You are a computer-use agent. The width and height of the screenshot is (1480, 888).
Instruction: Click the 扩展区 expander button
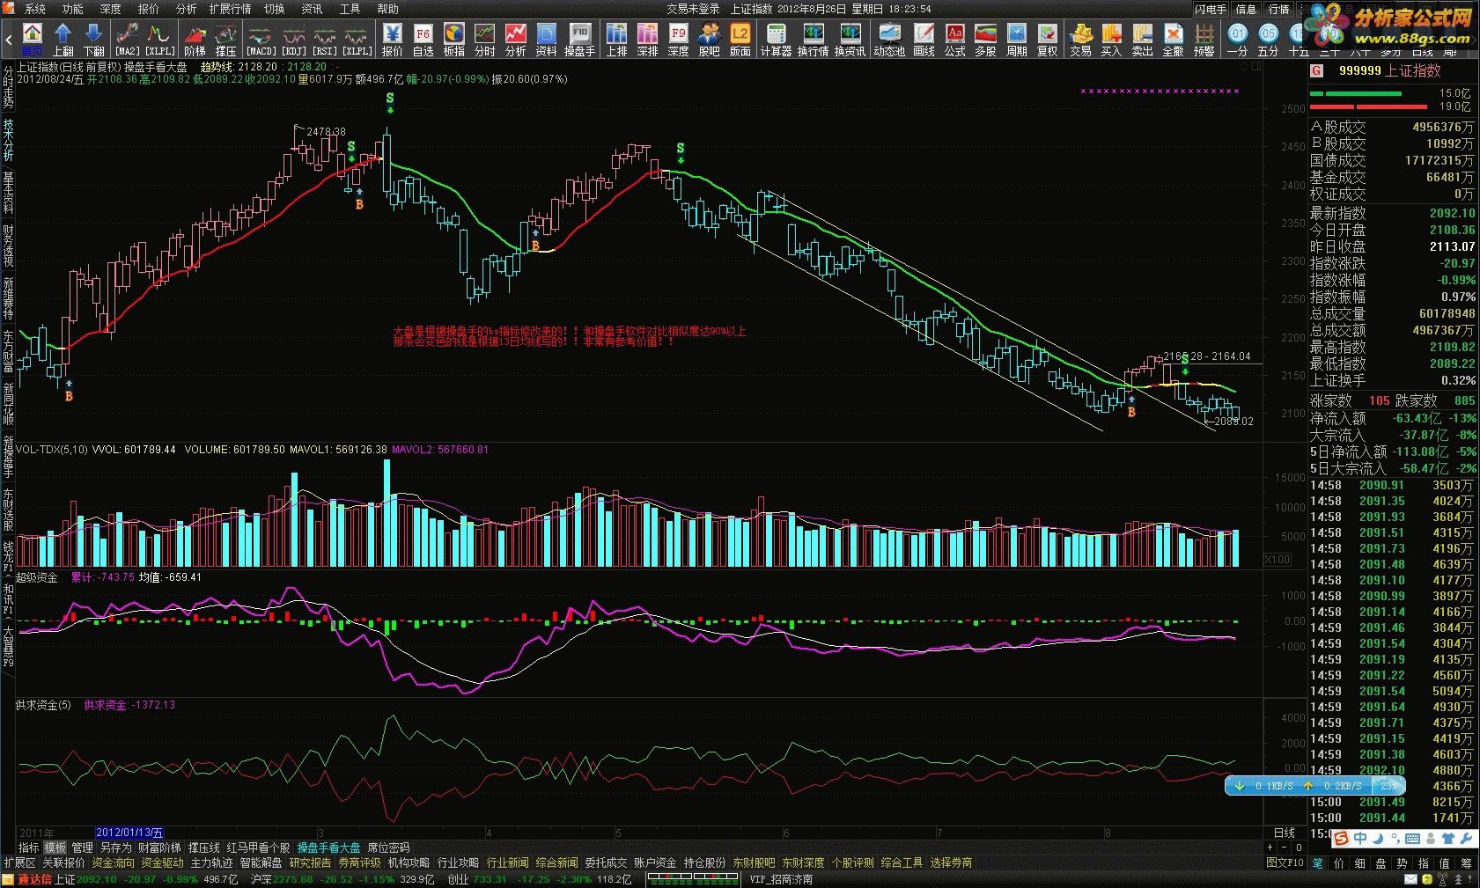pos(19,863)
